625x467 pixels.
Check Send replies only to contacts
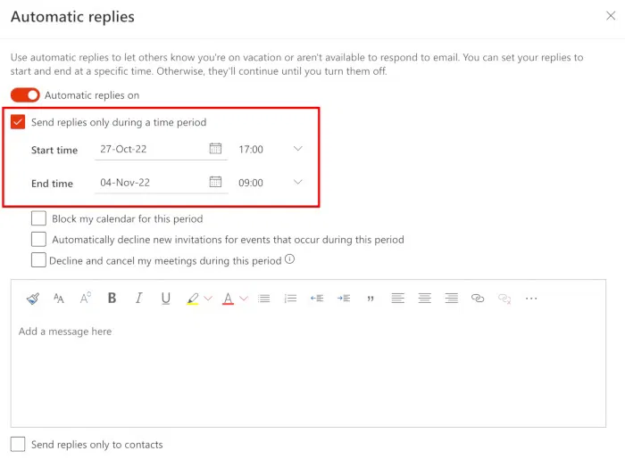pyautogui.click(x=18, y=444)
